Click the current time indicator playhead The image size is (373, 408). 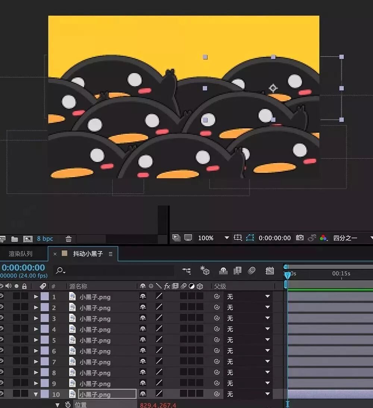(287, 275)
